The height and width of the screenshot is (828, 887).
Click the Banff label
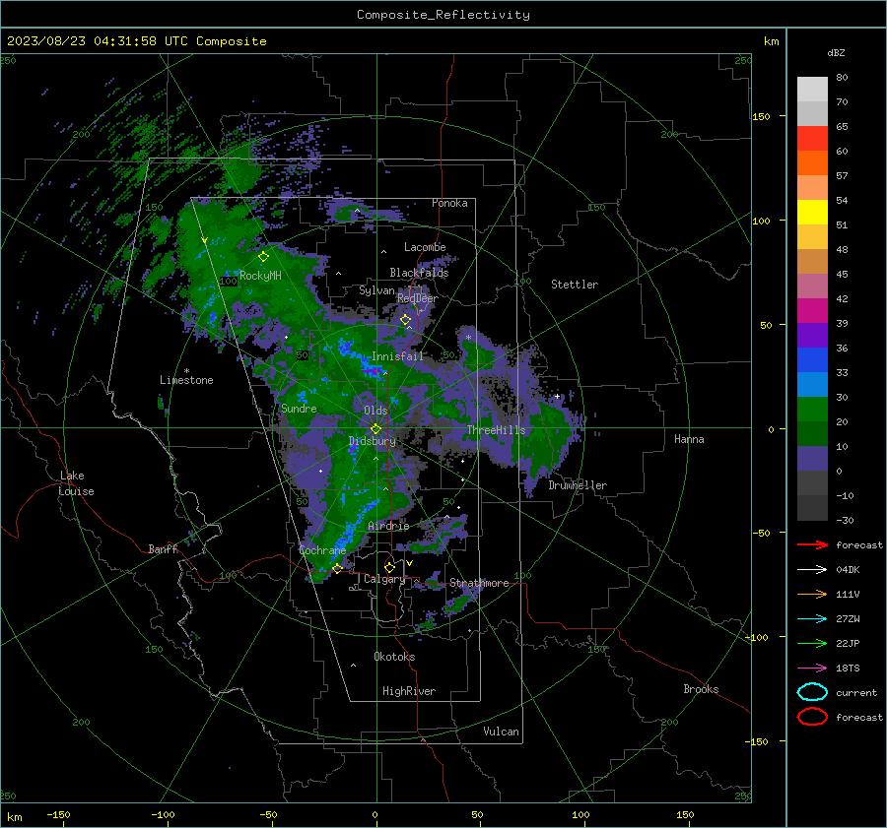tap(163, 549)
